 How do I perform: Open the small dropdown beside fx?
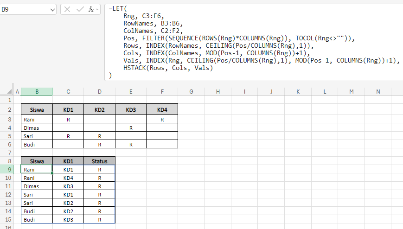pos(97,9)
